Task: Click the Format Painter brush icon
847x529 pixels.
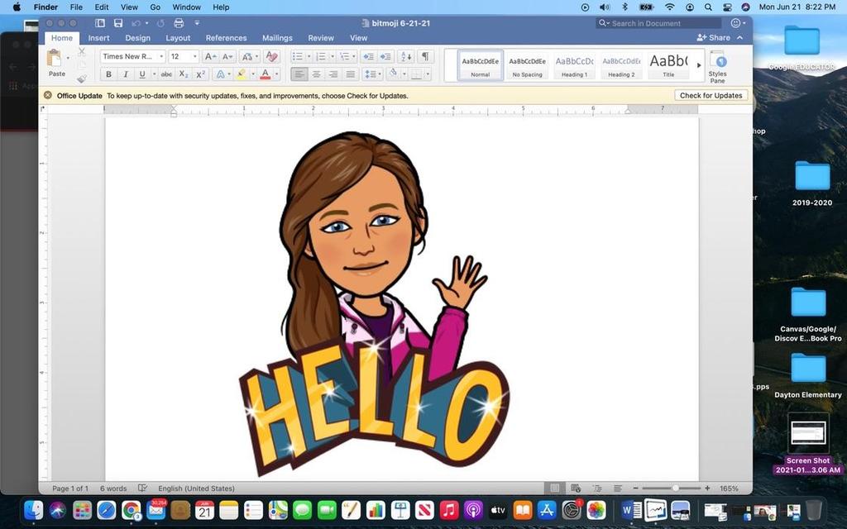Action: coord(82,79)
